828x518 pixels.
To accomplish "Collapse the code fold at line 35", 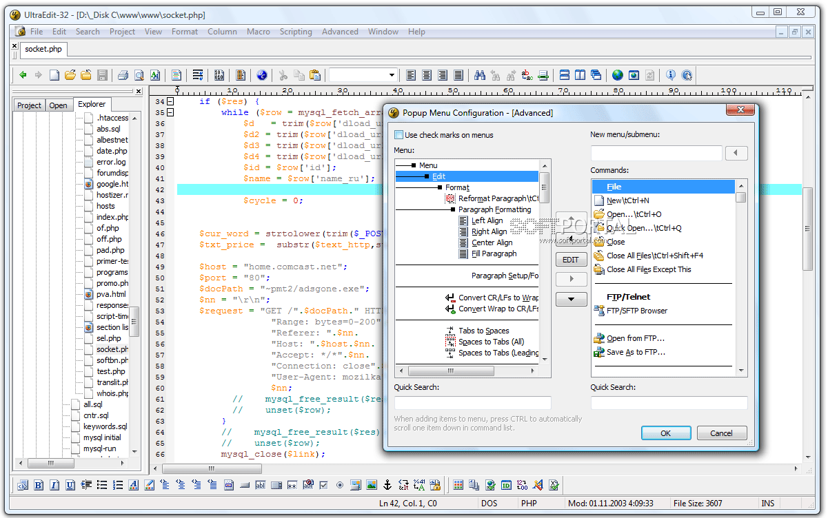I will coord(170,112).
